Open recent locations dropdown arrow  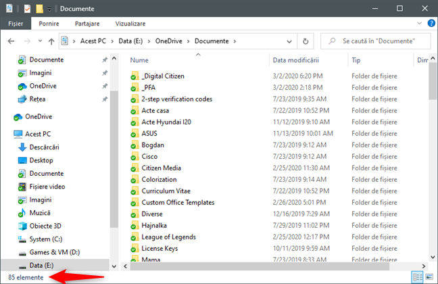(x=40, y=41)
